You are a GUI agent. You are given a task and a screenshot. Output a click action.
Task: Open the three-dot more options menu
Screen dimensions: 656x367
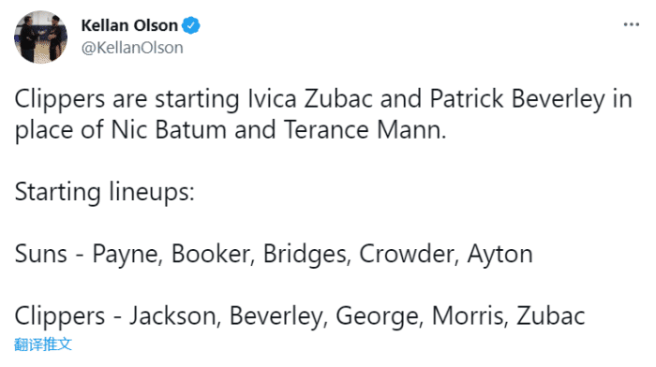[631, 24]
